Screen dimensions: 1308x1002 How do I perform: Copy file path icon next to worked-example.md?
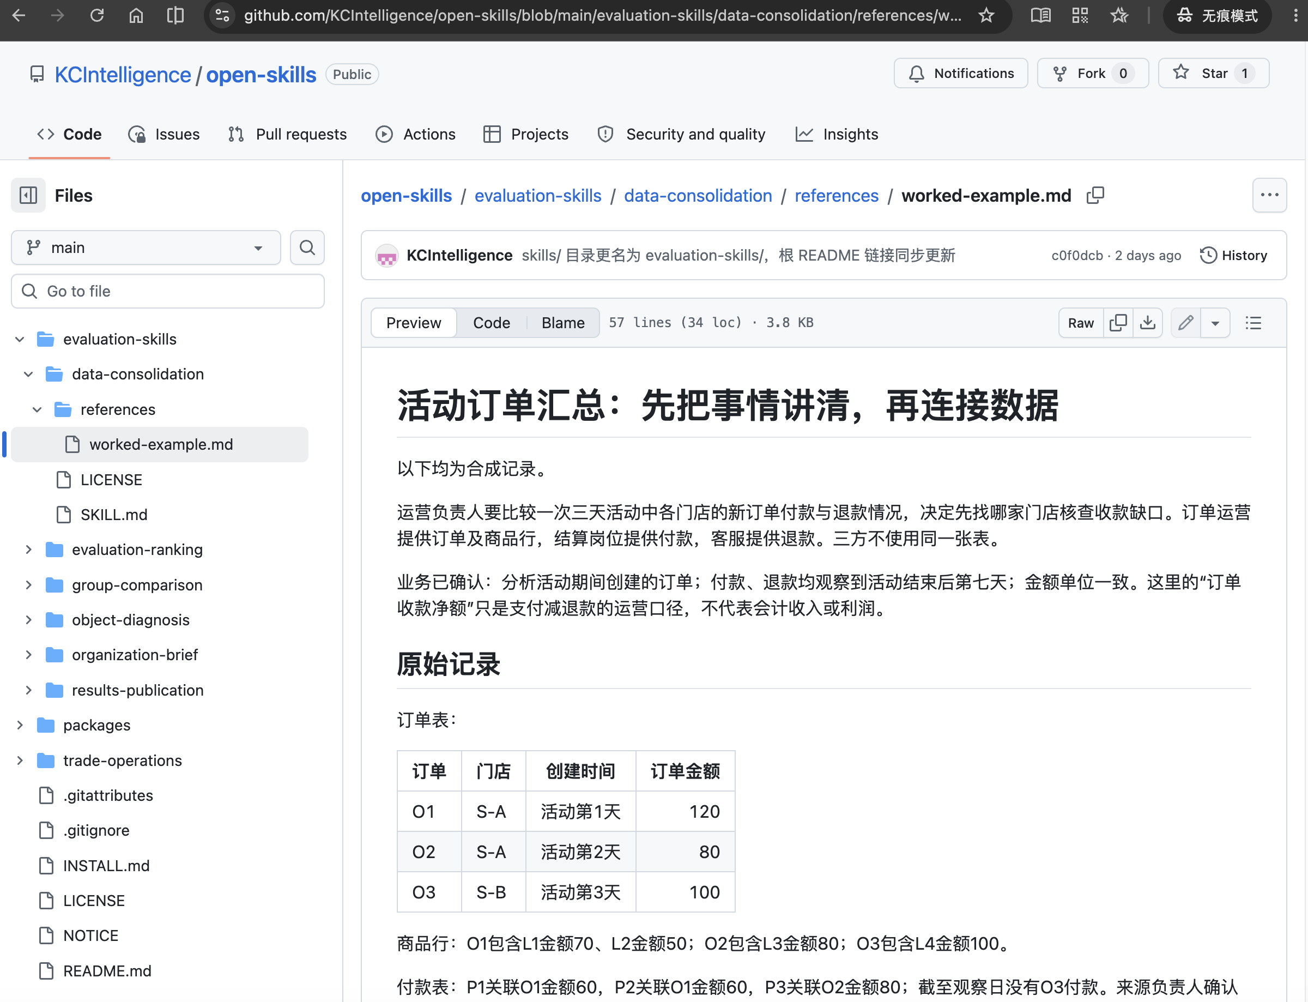coord(1095,196)
